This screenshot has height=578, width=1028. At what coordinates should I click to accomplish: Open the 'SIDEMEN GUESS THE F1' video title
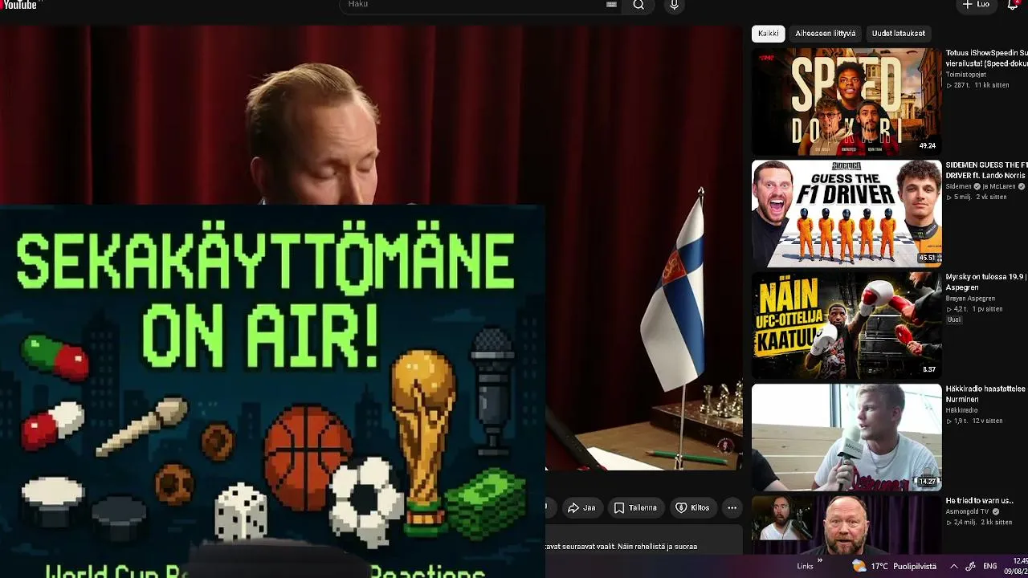(x=986, y=170)
